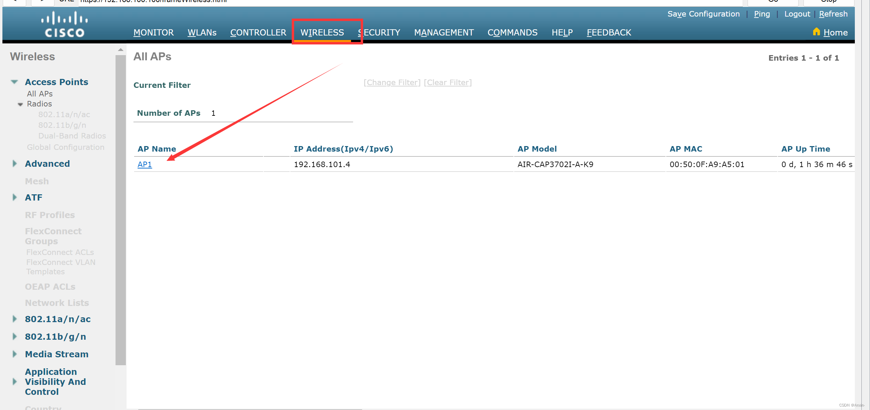870x410 pixels.
Task: Expand the 802.11a/n/ac section arrow
Action: (x=14, y=319)
